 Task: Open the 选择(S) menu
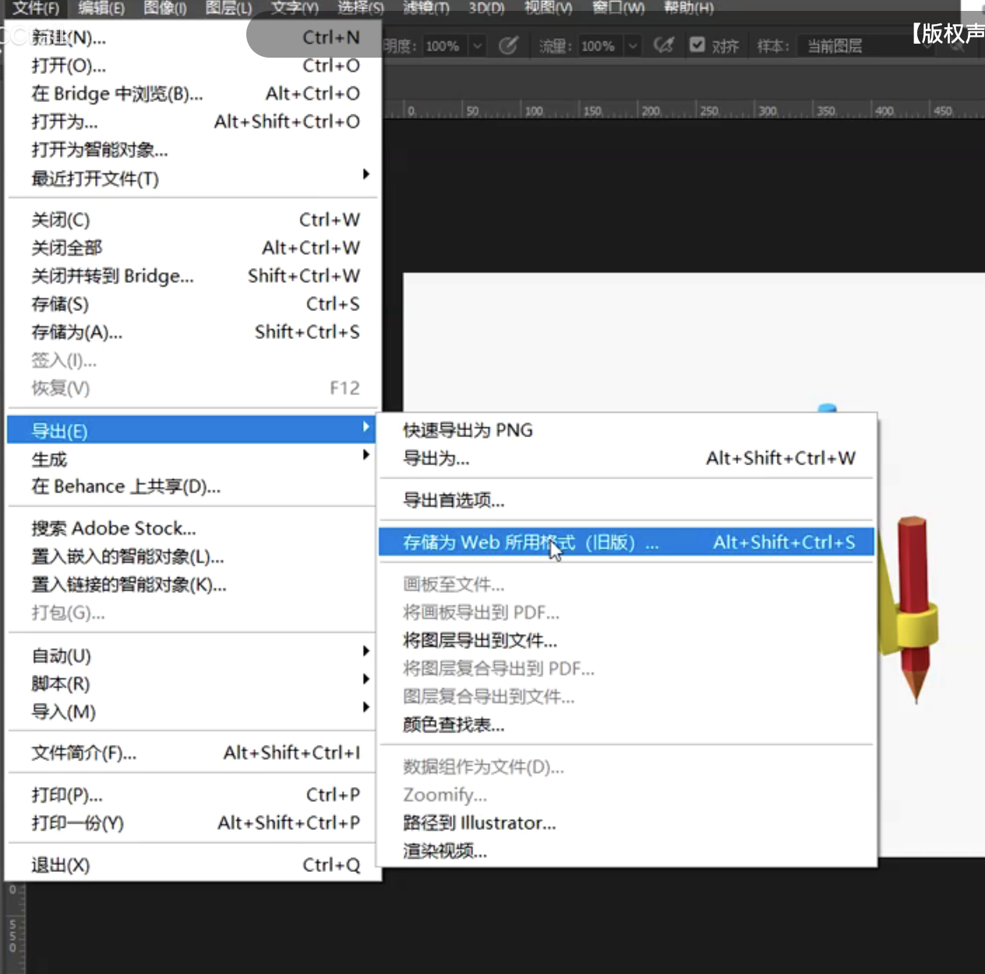[x=360, y=8]
